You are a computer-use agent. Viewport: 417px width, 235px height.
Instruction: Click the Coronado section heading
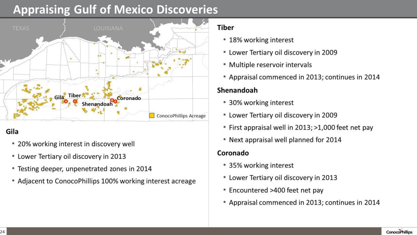point(233,153)
